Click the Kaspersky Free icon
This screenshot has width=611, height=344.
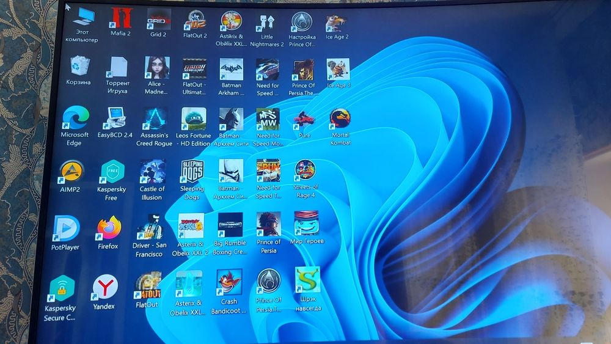point(112,180)
